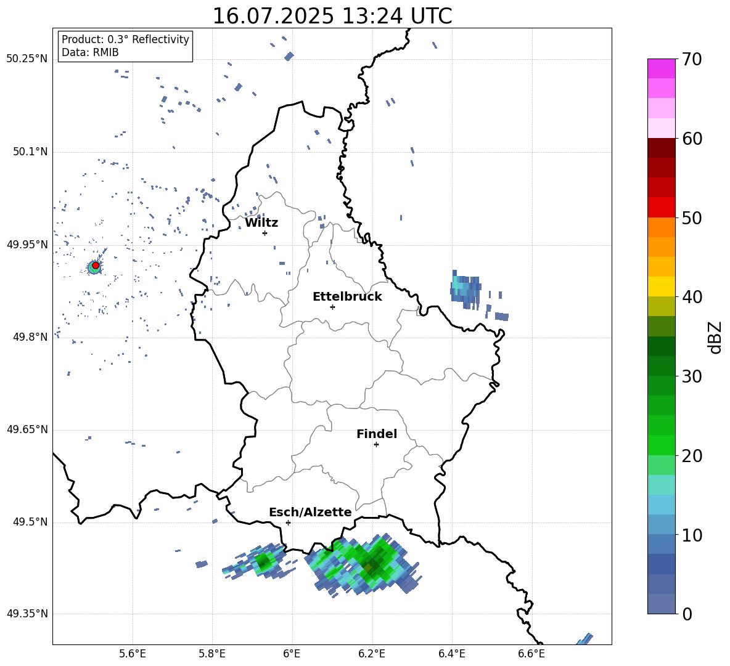
Task: Click the 49.5°N latitude label
Action: pos(30,522)
